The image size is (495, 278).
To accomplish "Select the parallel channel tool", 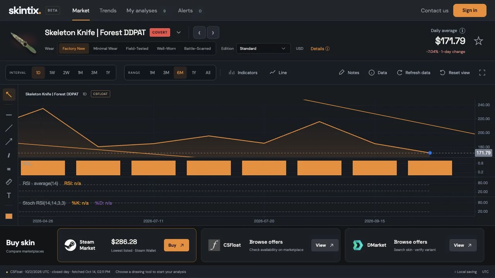I will pyautogui.click(x=9, y=155).
